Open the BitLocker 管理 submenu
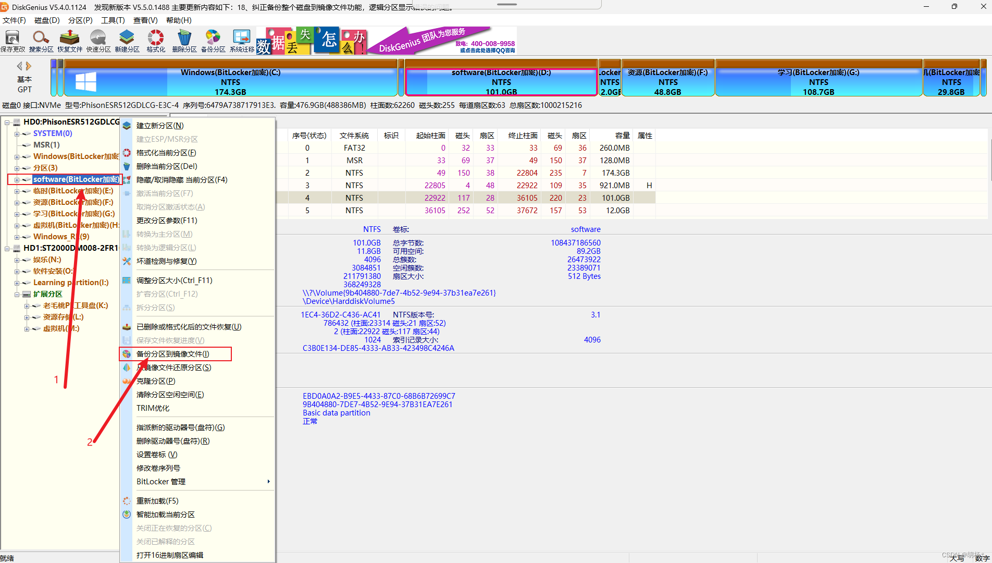The width and height of the screenshot is (992, 563). coord(197,482)
